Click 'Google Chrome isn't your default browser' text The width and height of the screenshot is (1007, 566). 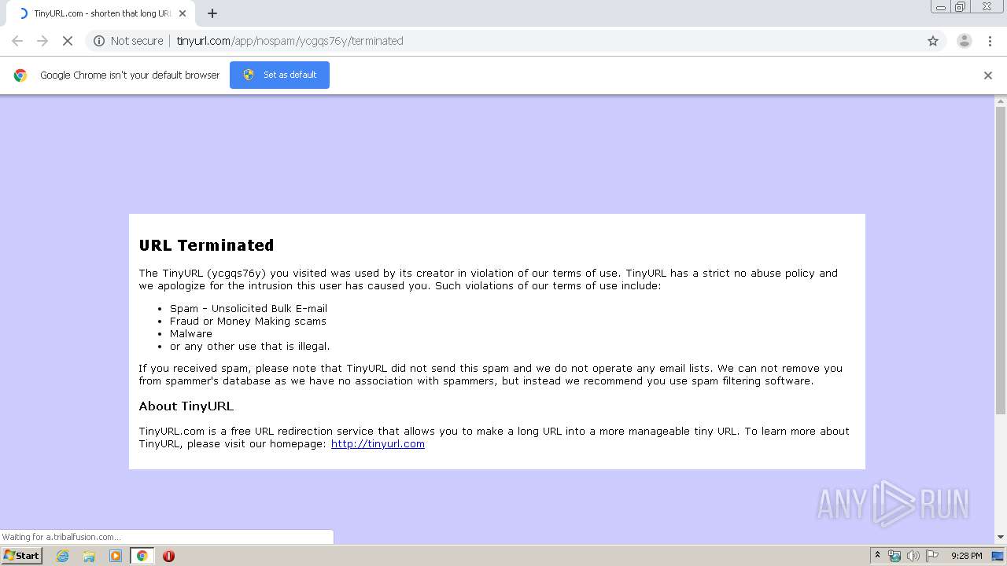pos(130,75)
